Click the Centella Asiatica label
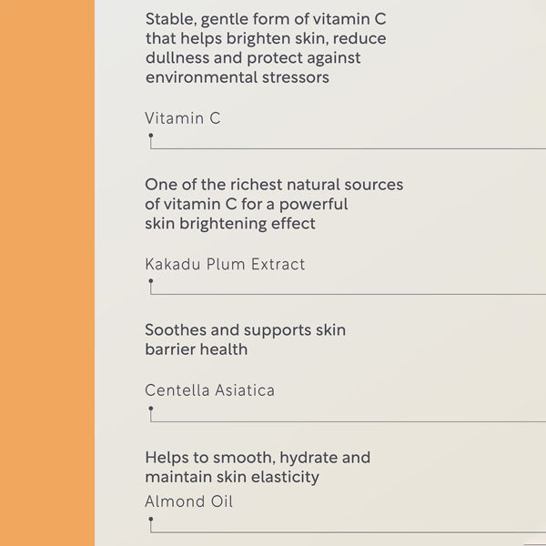The height and width of the screenshot is (546, 546). [x=209, y=390]
